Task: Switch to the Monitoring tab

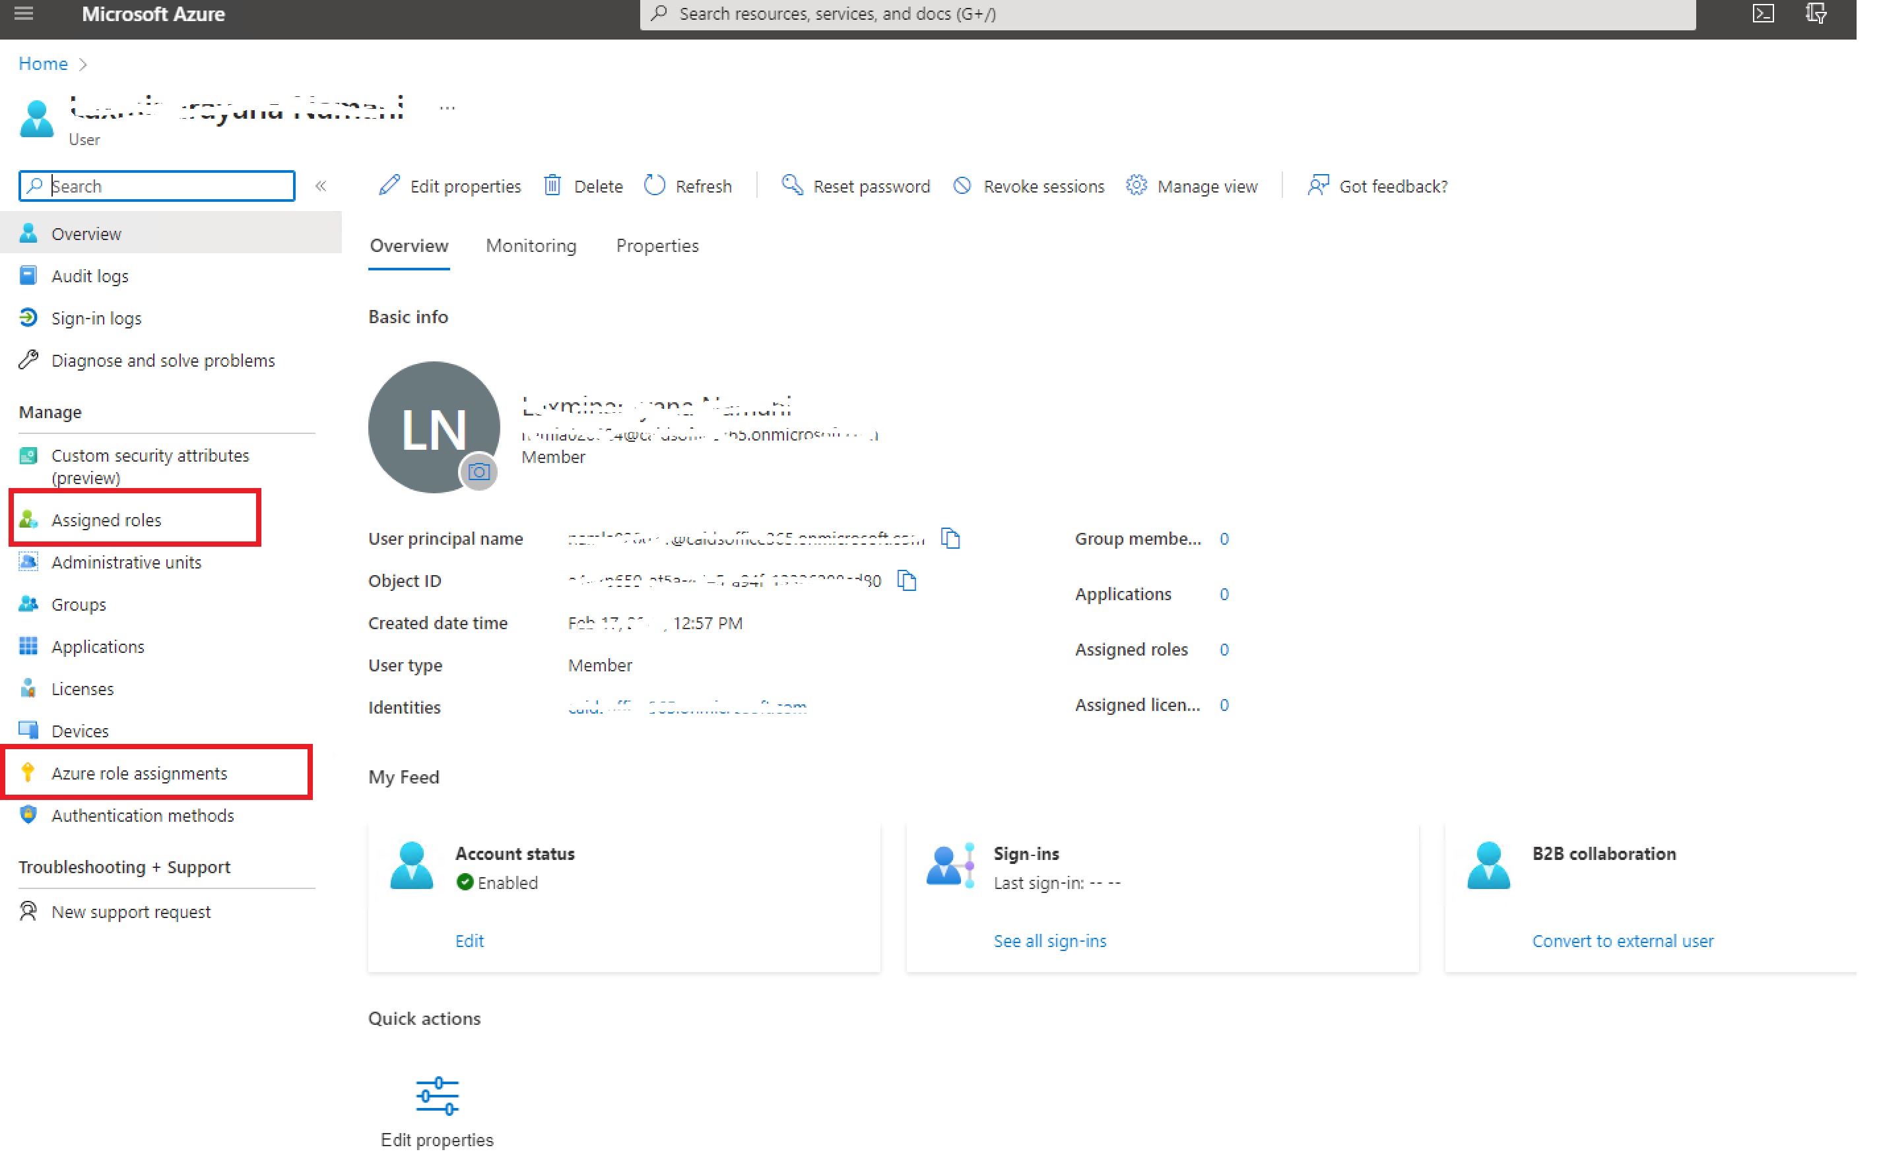Action: 531,245
